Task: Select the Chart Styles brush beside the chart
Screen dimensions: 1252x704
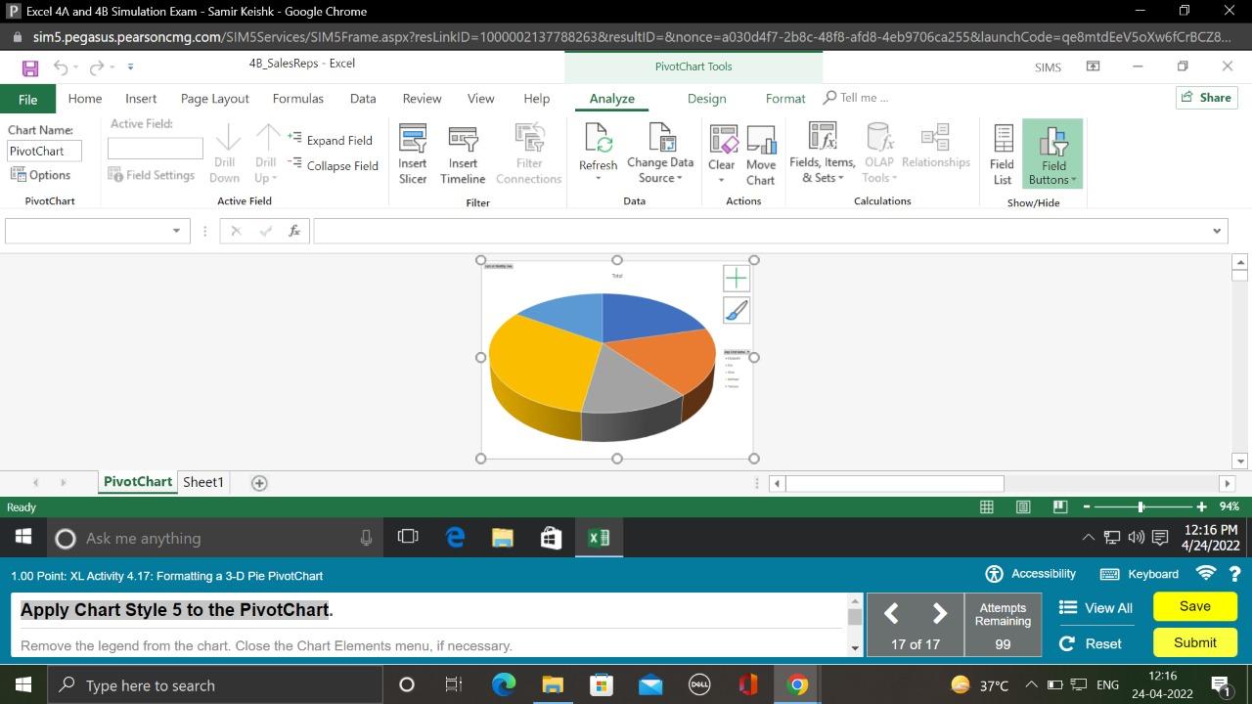Action: (x=736, y=310)
